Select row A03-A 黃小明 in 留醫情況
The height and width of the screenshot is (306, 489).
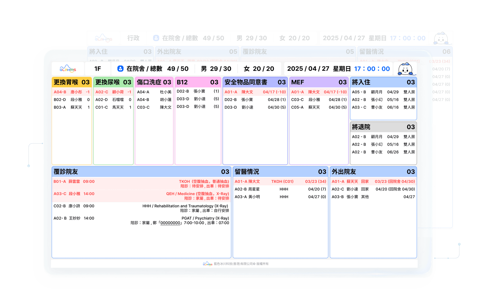280,197
